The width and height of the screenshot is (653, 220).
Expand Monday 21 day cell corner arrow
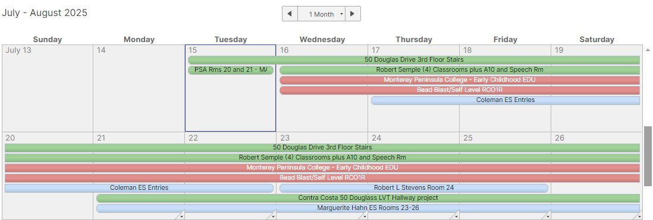pyautogui.click(x=180, y=215)
